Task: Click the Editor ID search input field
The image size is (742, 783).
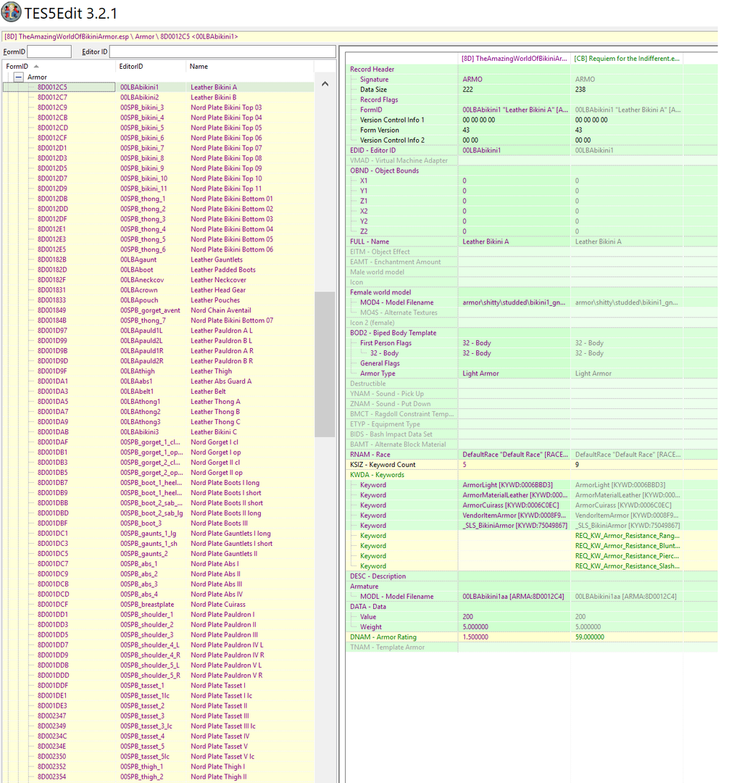Action: (x=222, y=51)
